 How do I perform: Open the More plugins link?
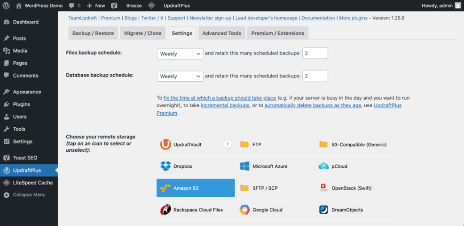pos(354,18)
